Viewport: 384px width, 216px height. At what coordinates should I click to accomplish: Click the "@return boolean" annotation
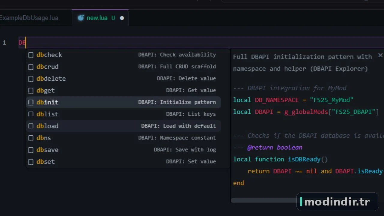(x=275, y=147)
